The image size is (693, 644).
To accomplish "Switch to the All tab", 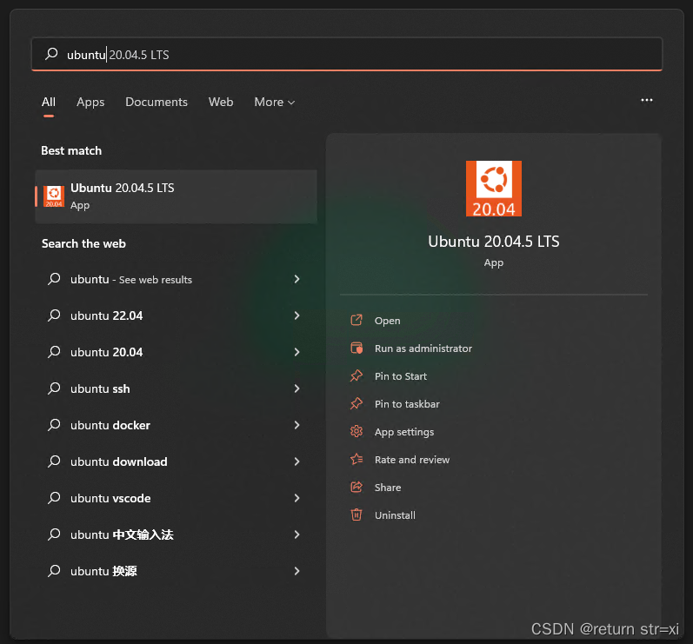I will coord(49,102).
